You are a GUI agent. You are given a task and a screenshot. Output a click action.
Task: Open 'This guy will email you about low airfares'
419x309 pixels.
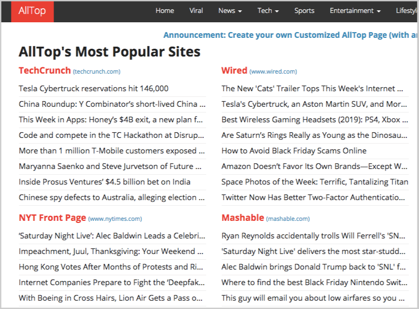coord(313,298)
